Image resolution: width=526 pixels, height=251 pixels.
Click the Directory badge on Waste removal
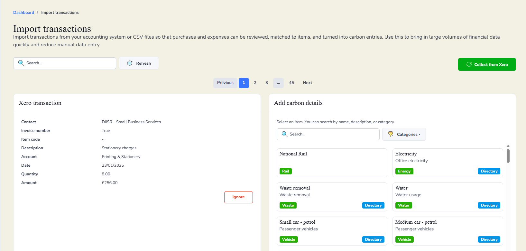click(x=373, y=205)
